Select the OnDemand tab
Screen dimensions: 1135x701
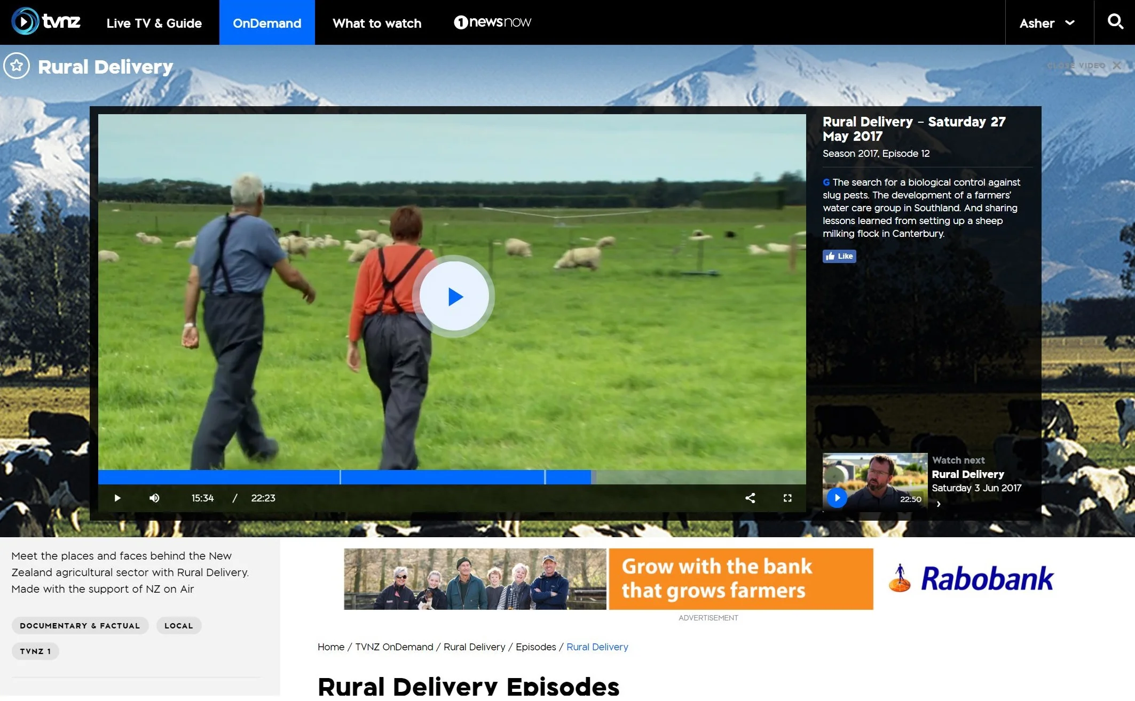tap(267, 23)
